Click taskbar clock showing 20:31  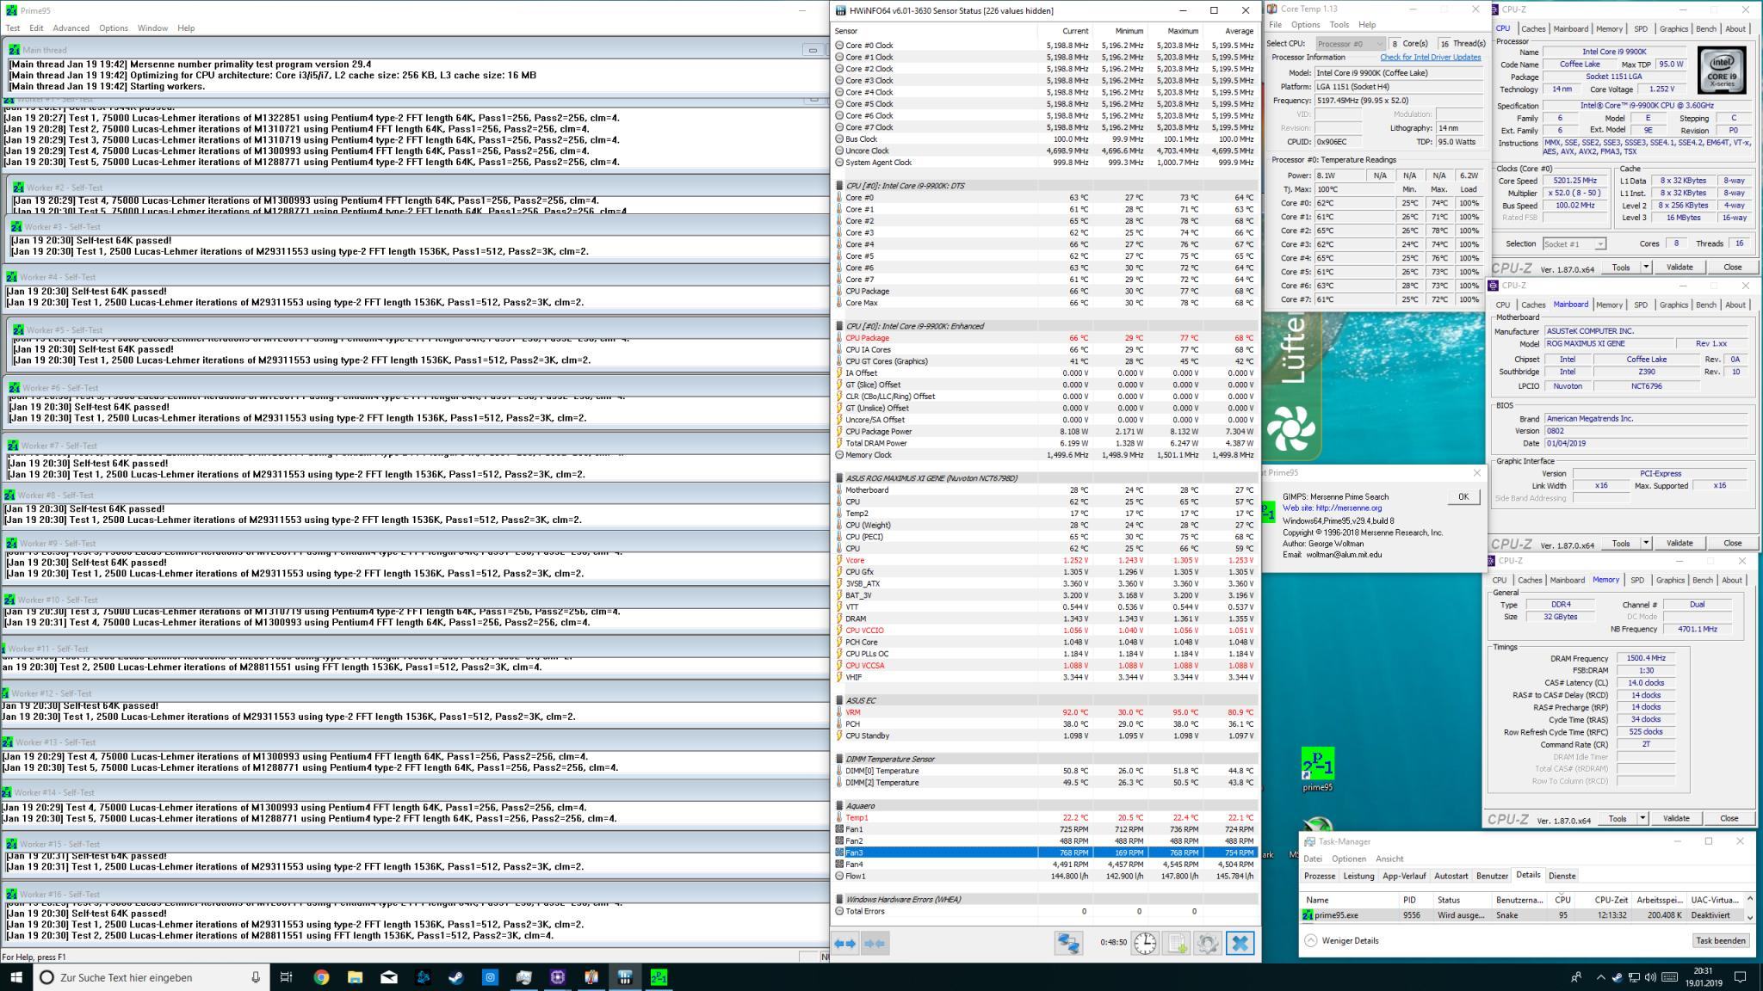point(1703,977)
